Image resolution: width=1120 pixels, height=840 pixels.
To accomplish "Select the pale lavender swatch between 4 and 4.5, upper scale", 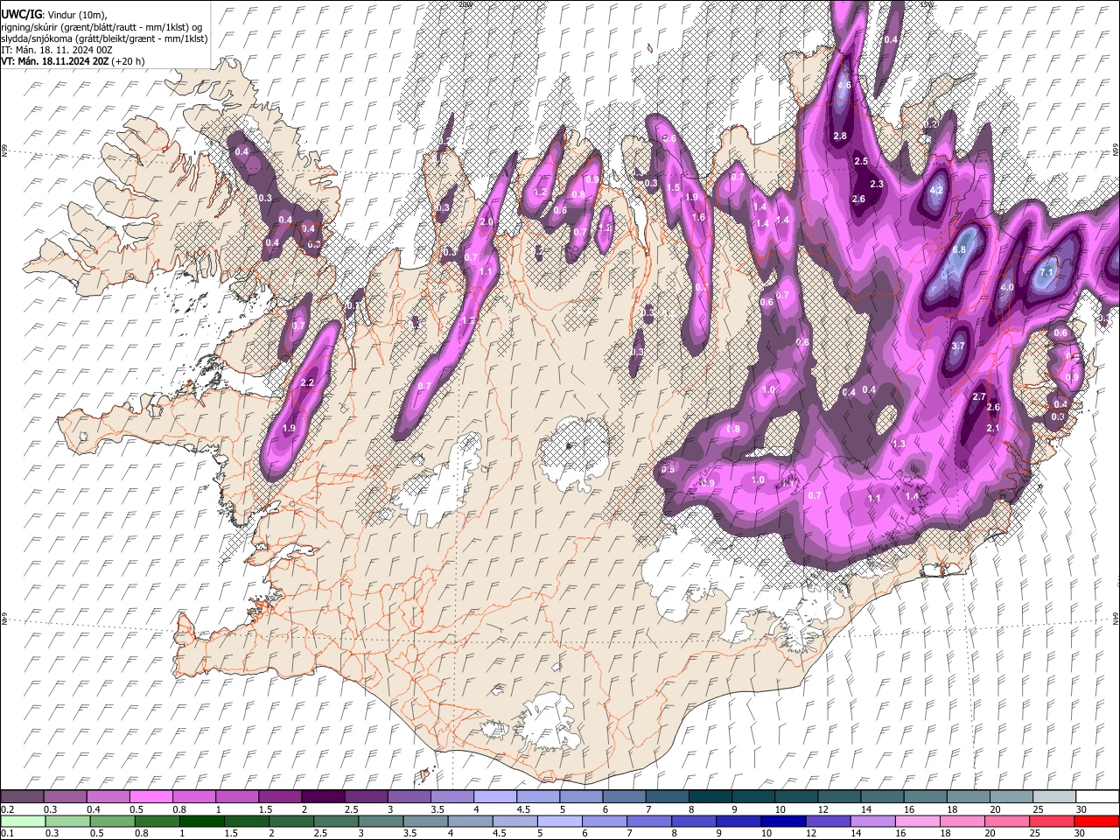I will [x=494, y=797].
